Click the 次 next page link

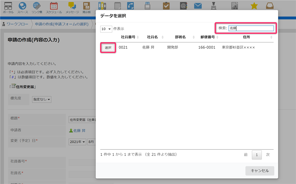coord(268,155)
